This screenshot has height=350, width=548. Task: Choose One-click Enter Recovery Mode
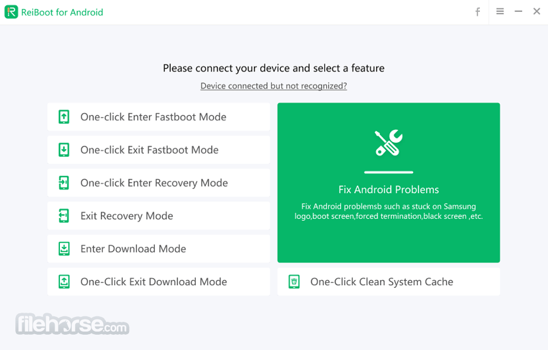(159, 183)
